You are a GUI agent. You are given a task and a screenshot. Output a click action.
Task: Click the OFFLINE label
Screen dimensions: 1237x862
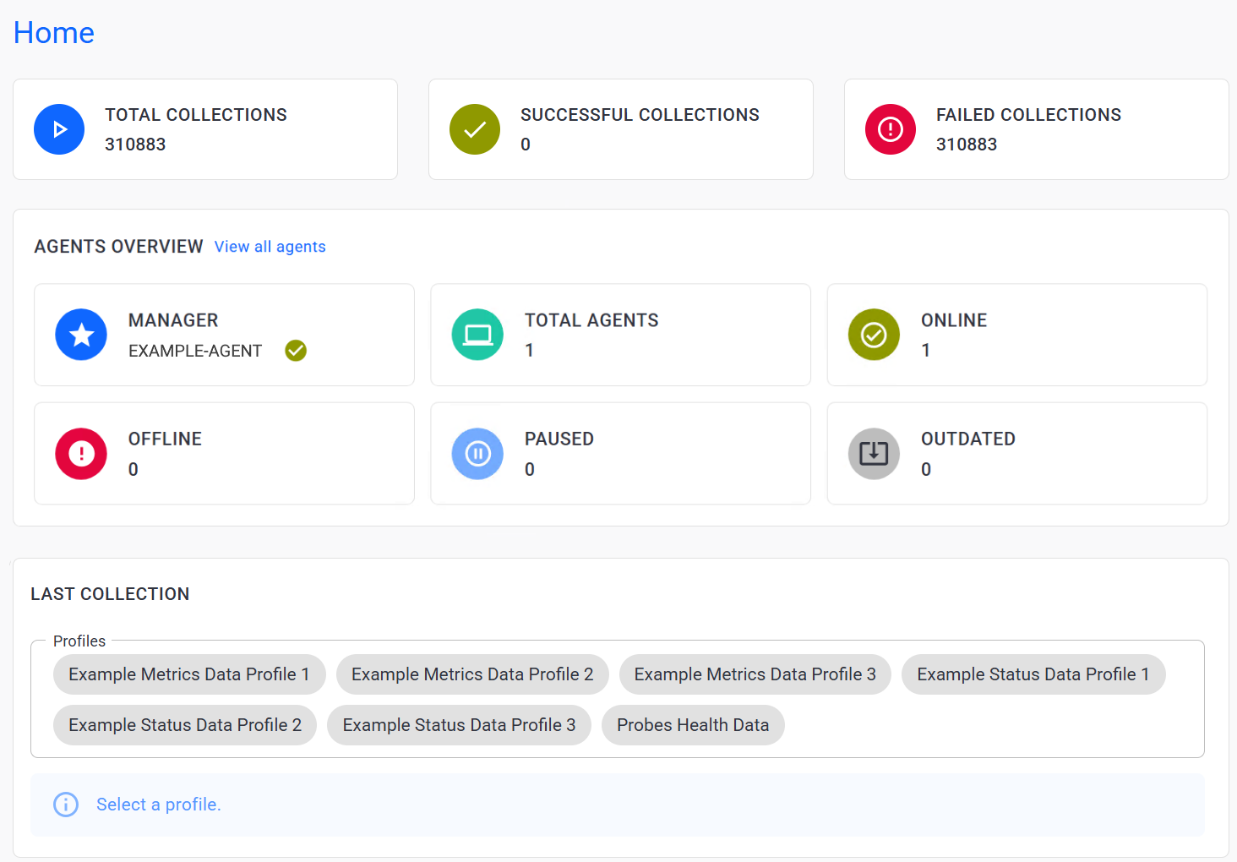(165, 439)
